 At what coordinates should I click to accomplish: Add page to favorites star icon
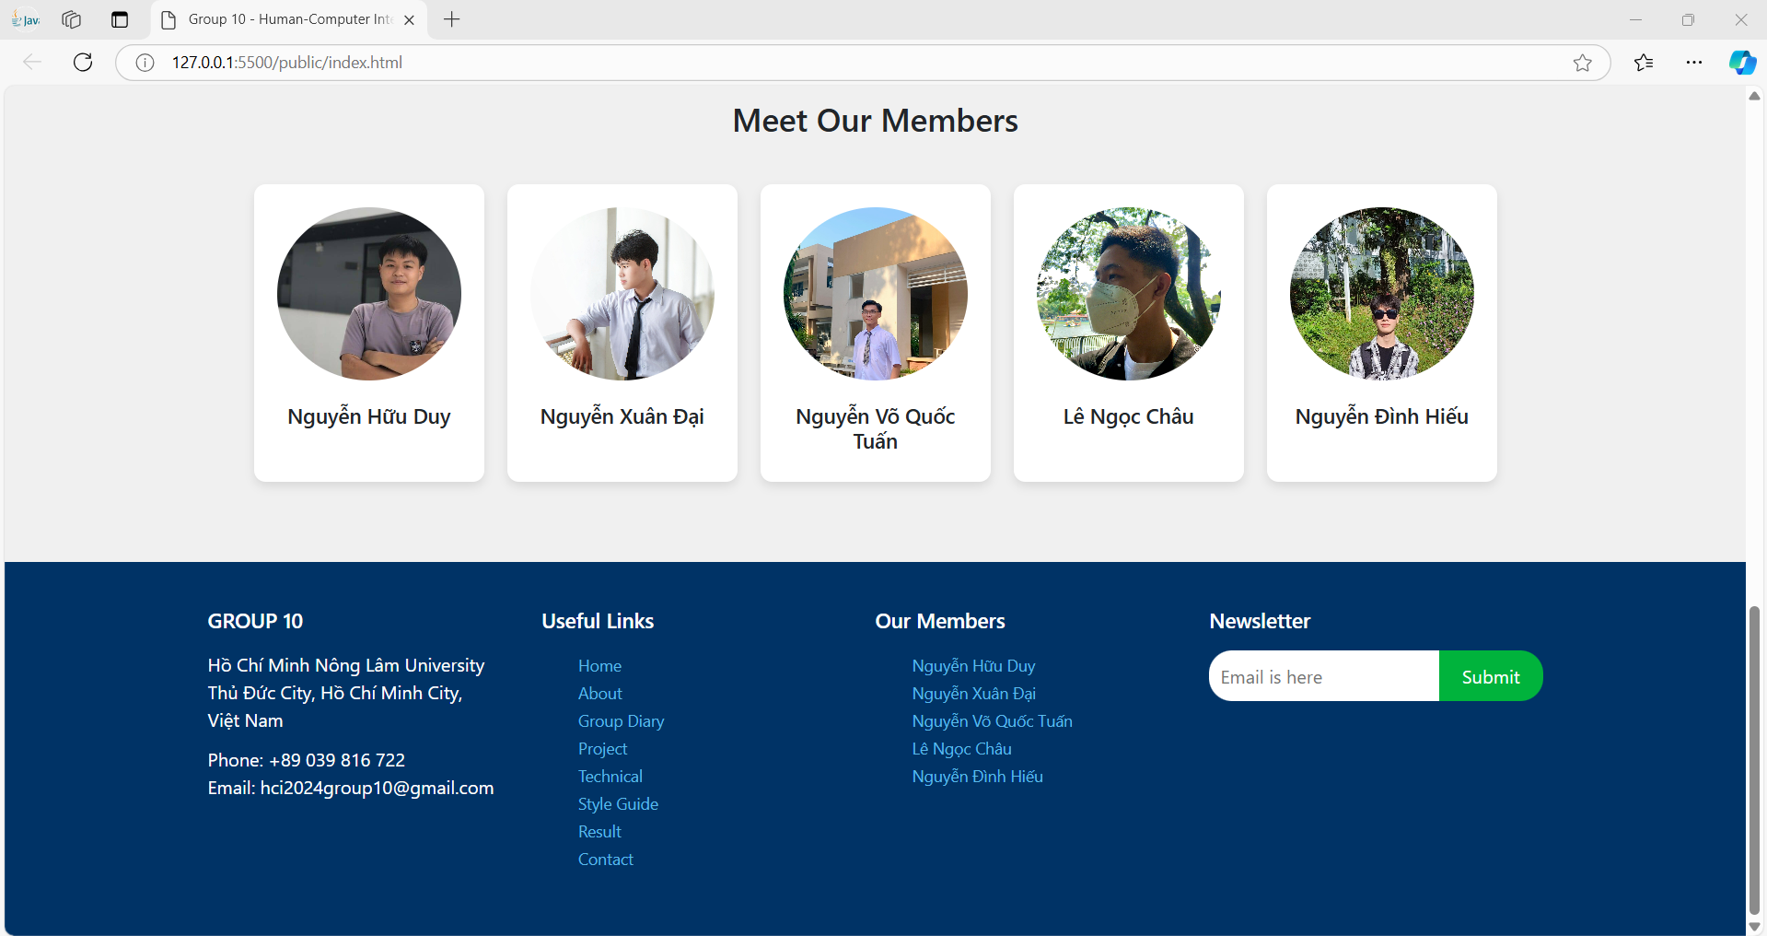(x=1582, y=63)
